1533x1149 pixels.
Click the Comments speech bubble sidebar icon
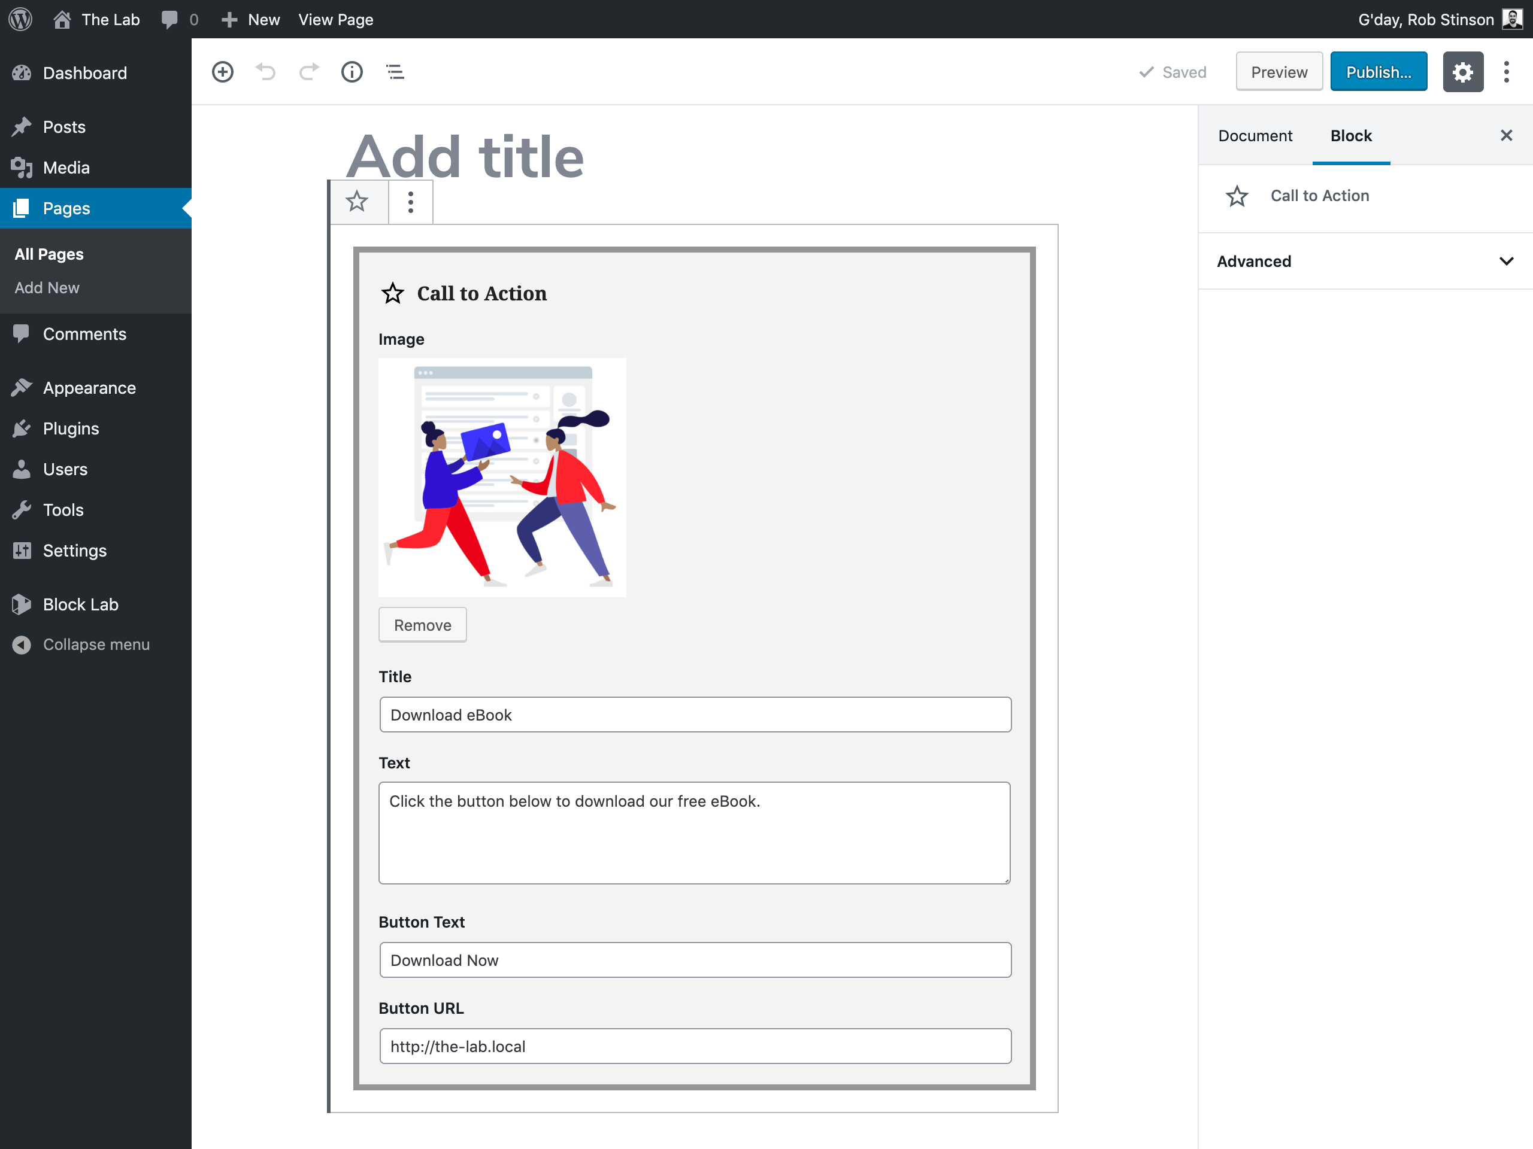[22, 334]
